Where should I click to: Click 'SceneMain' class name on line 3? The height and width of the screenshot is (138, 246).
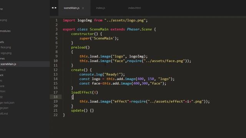(99, 29)
